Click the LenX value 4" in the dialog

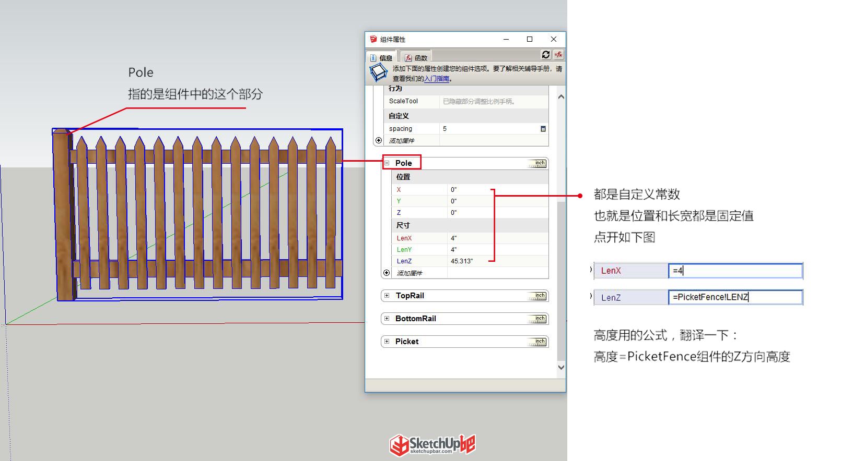pos(497,238)
